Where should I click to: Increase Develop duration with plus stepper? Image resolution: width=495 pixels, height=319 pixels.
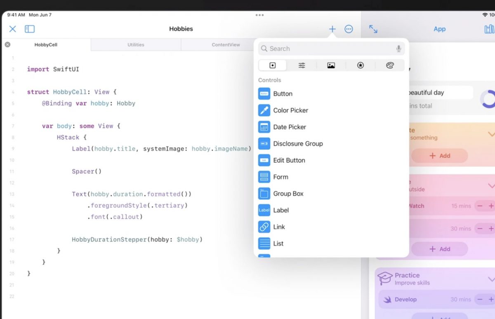point(491,300)
